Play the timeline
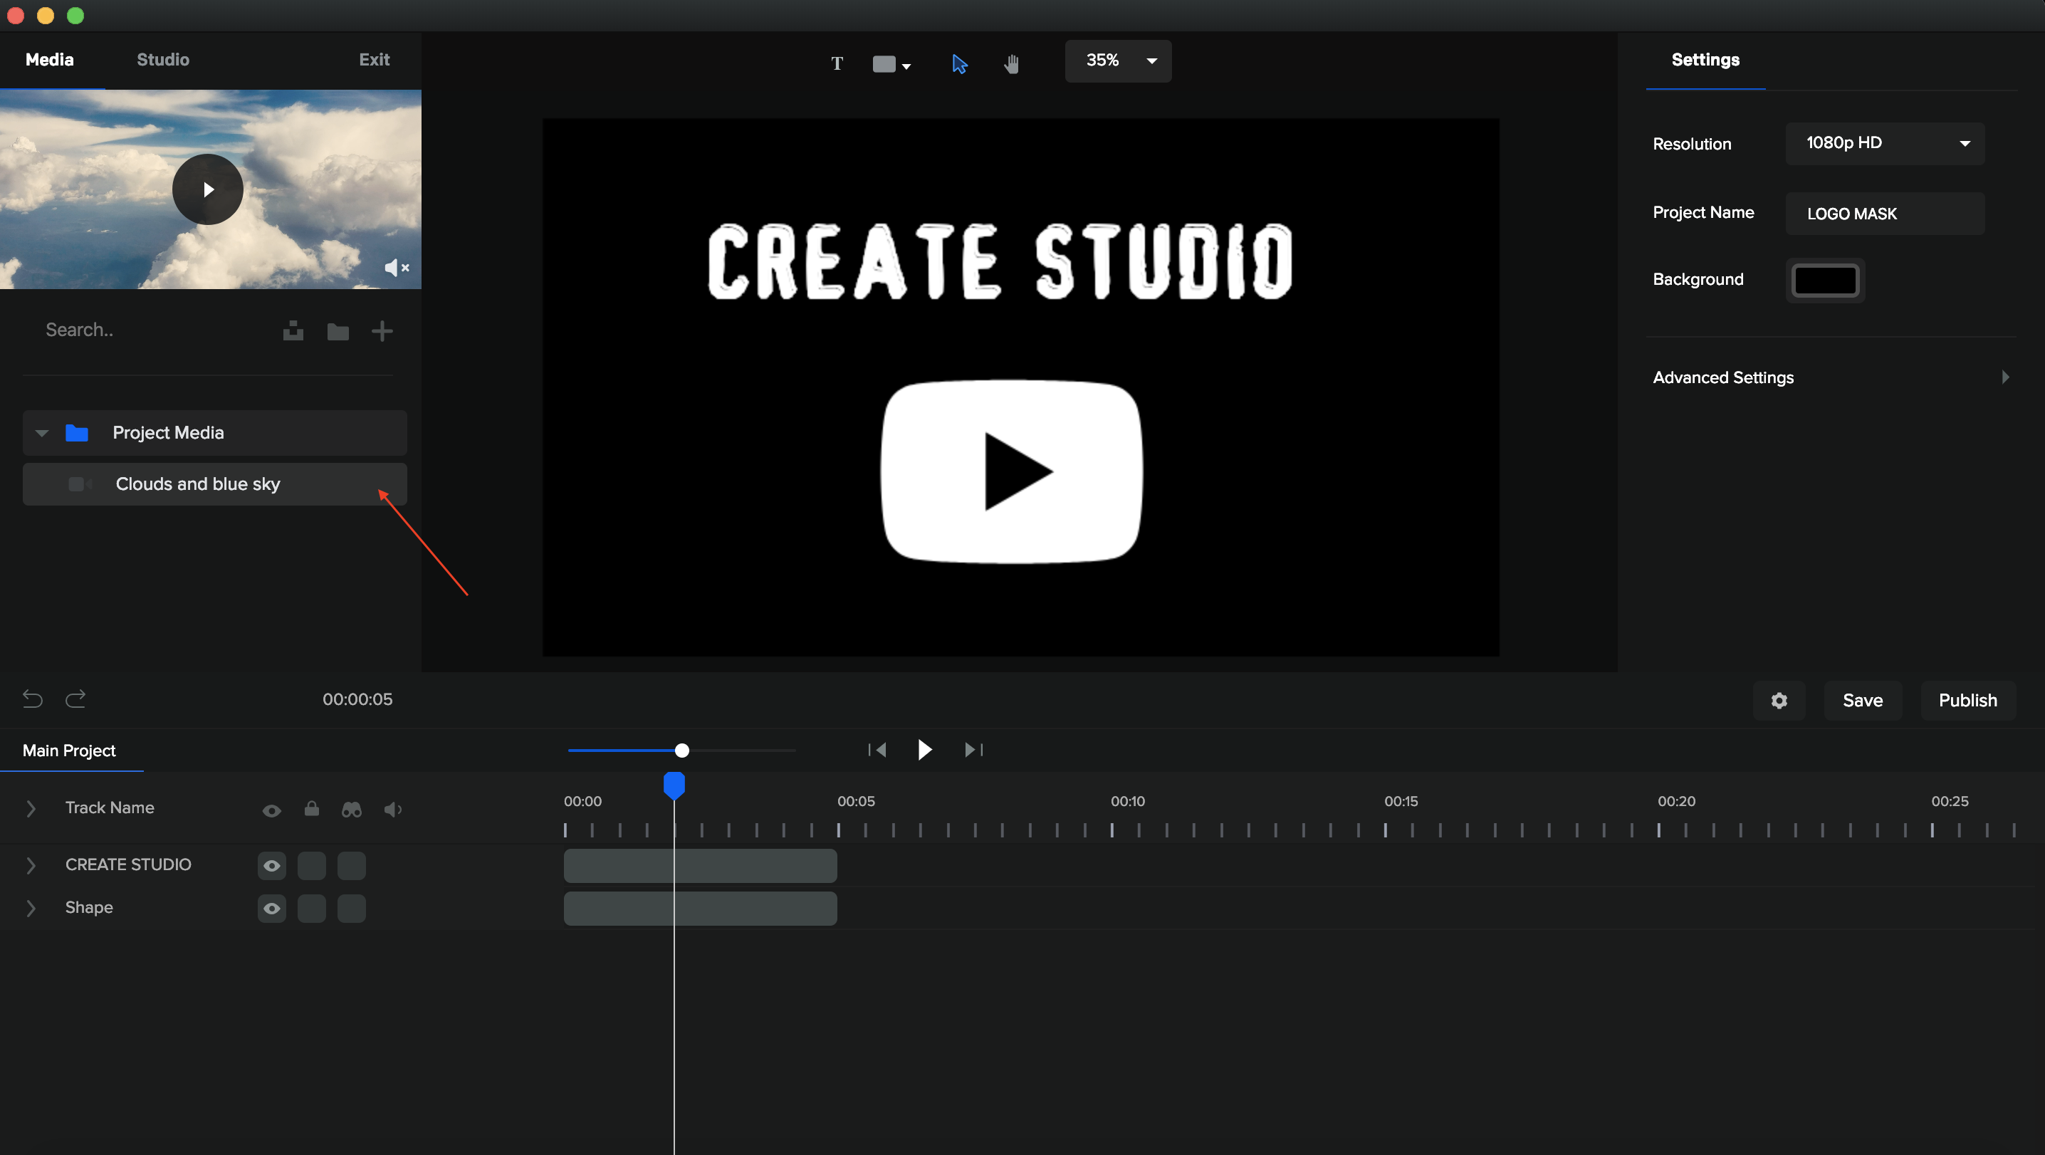 (x=924, y=749)
